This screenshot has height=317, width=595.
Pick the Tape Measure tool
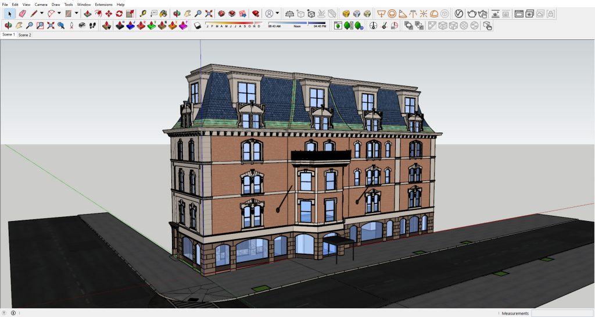(x=144, y=13)
